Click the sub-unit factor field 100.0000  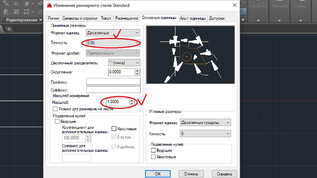click(74, 138)
